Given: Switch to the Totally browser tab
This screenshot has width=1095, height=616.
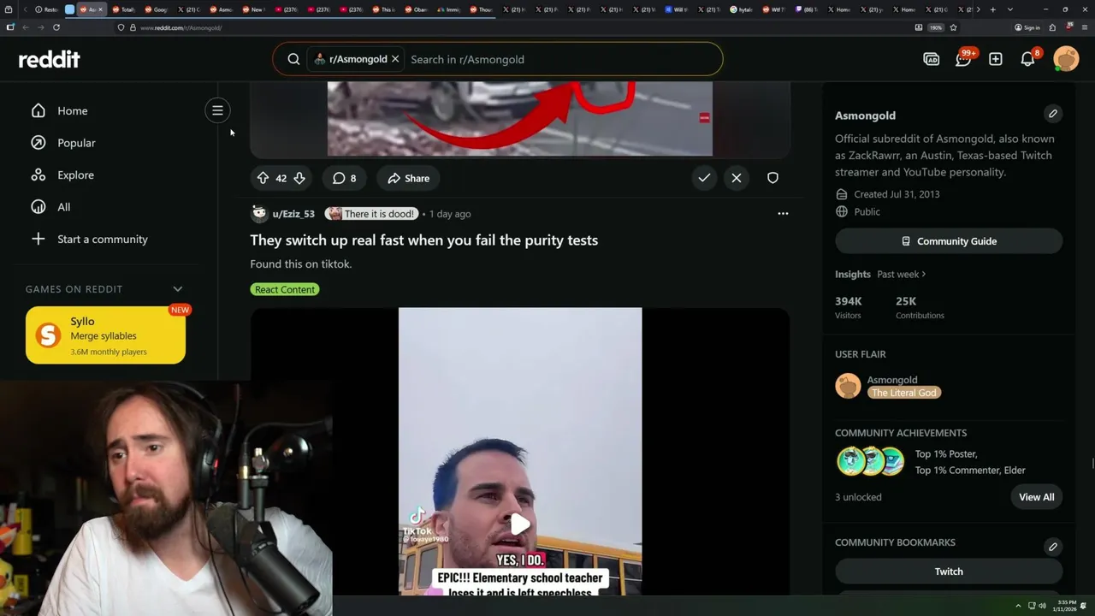Looking at the screenshot, I should (123, 9).
